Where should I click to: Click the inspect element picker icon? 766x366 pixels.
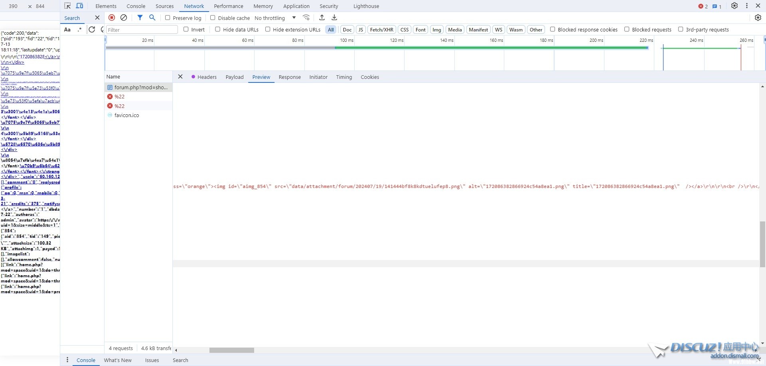click(x=67, y=6)
